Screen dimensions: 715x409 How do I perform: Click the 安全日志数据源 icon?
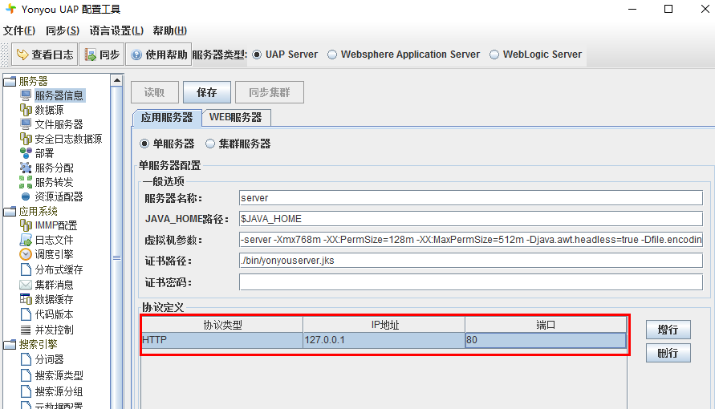coord(26,139)
